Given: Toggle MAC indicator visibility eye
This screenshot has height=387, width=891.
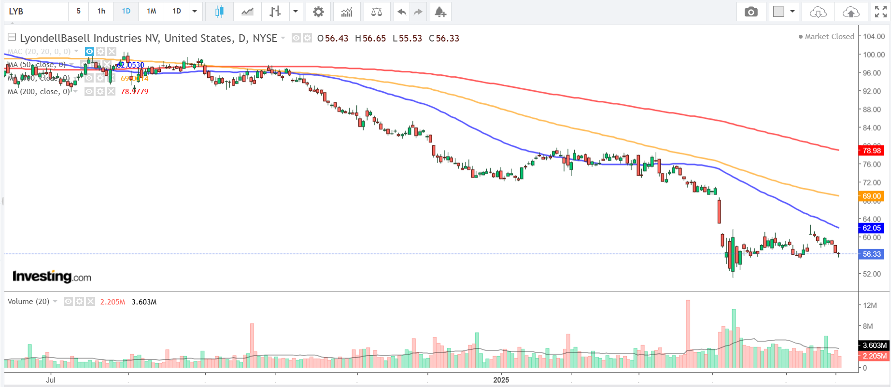Looking at the screenshot, I should [x=89, y=51].
